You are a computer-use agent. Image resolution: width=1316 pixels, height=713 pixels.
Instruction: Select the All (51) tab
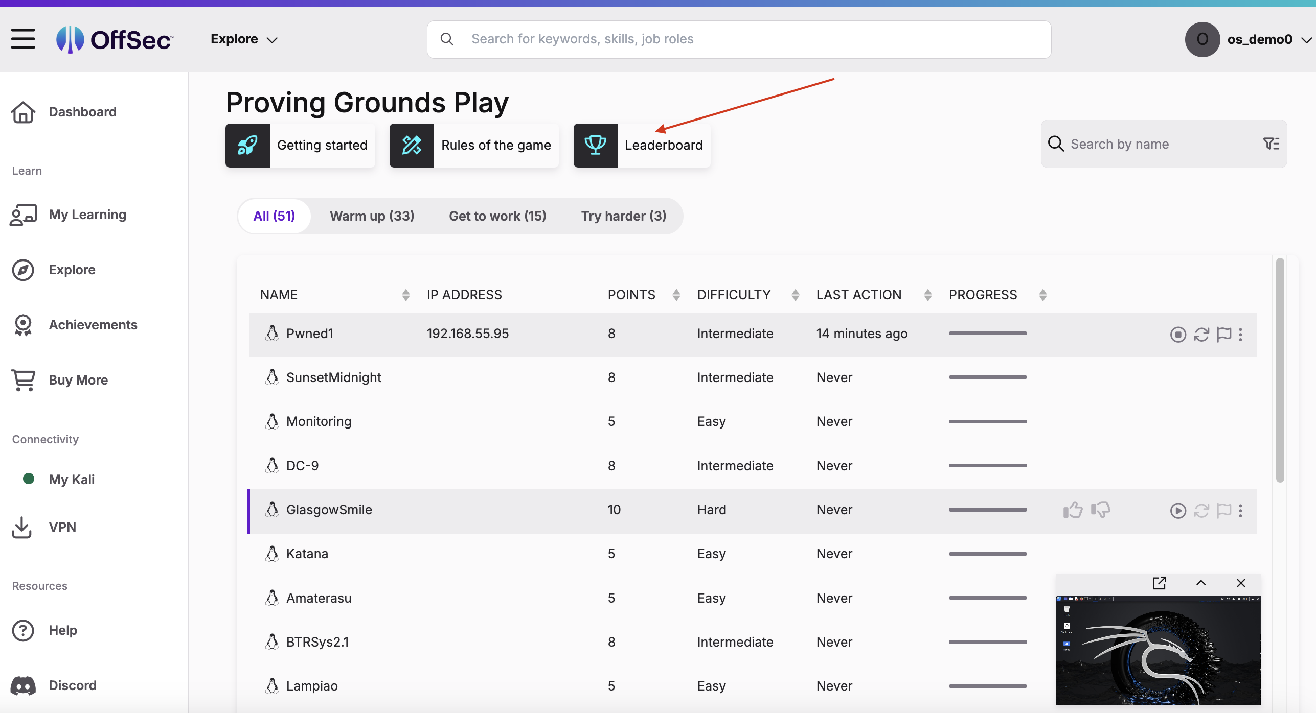tap(274, 216)
